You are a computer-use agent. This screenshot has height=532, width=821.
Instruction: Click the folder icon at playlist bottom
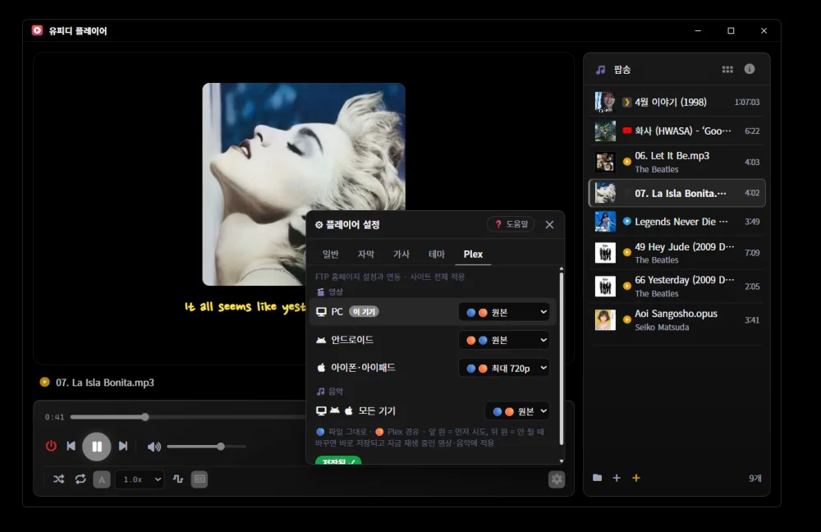(x=598, y=478)
